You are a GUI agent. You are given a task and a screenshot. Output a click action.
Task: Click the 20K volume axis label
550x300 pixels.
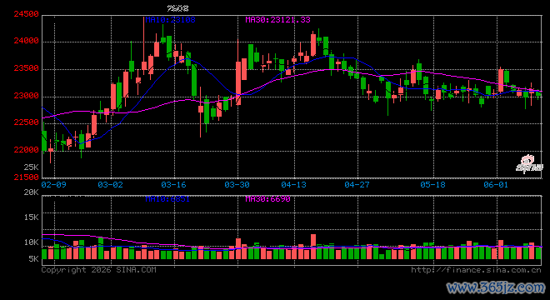click(31, 192)
